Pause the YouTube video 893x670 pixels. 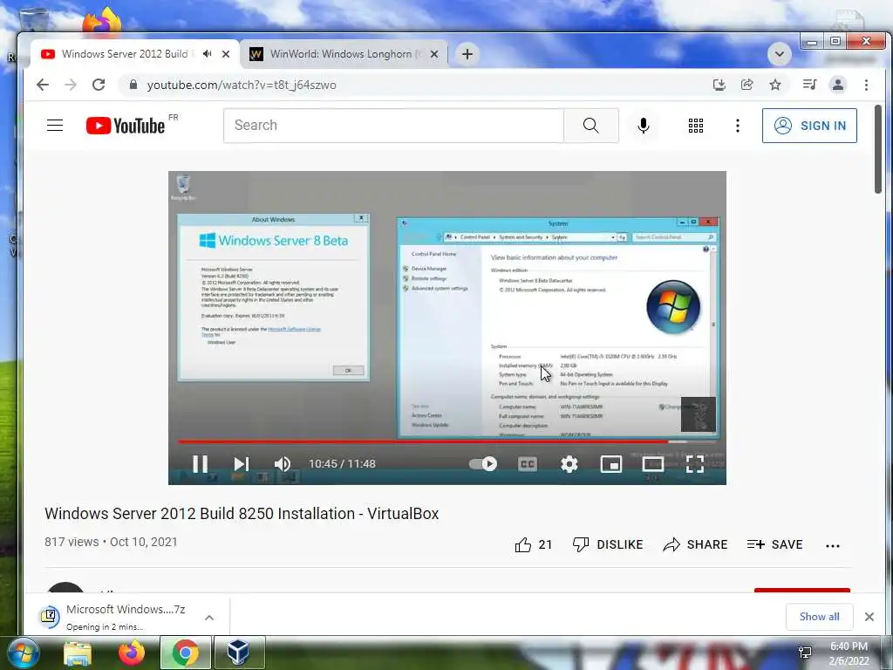(x=200, y=464)
